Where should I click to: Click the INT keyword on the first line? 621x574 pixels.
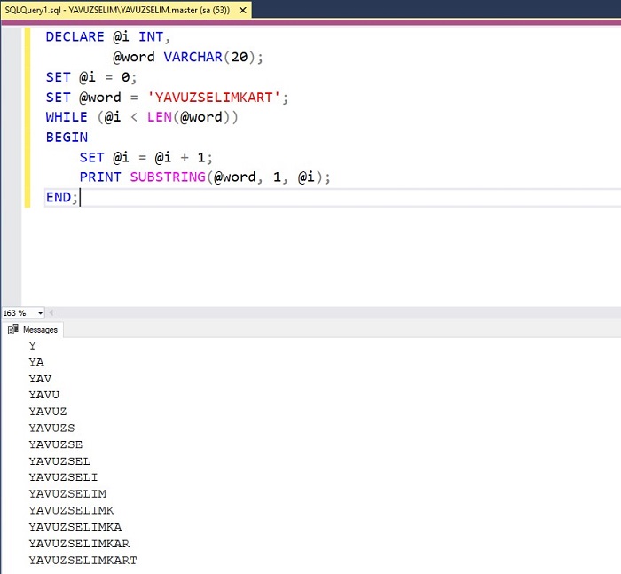pos(151,37)
